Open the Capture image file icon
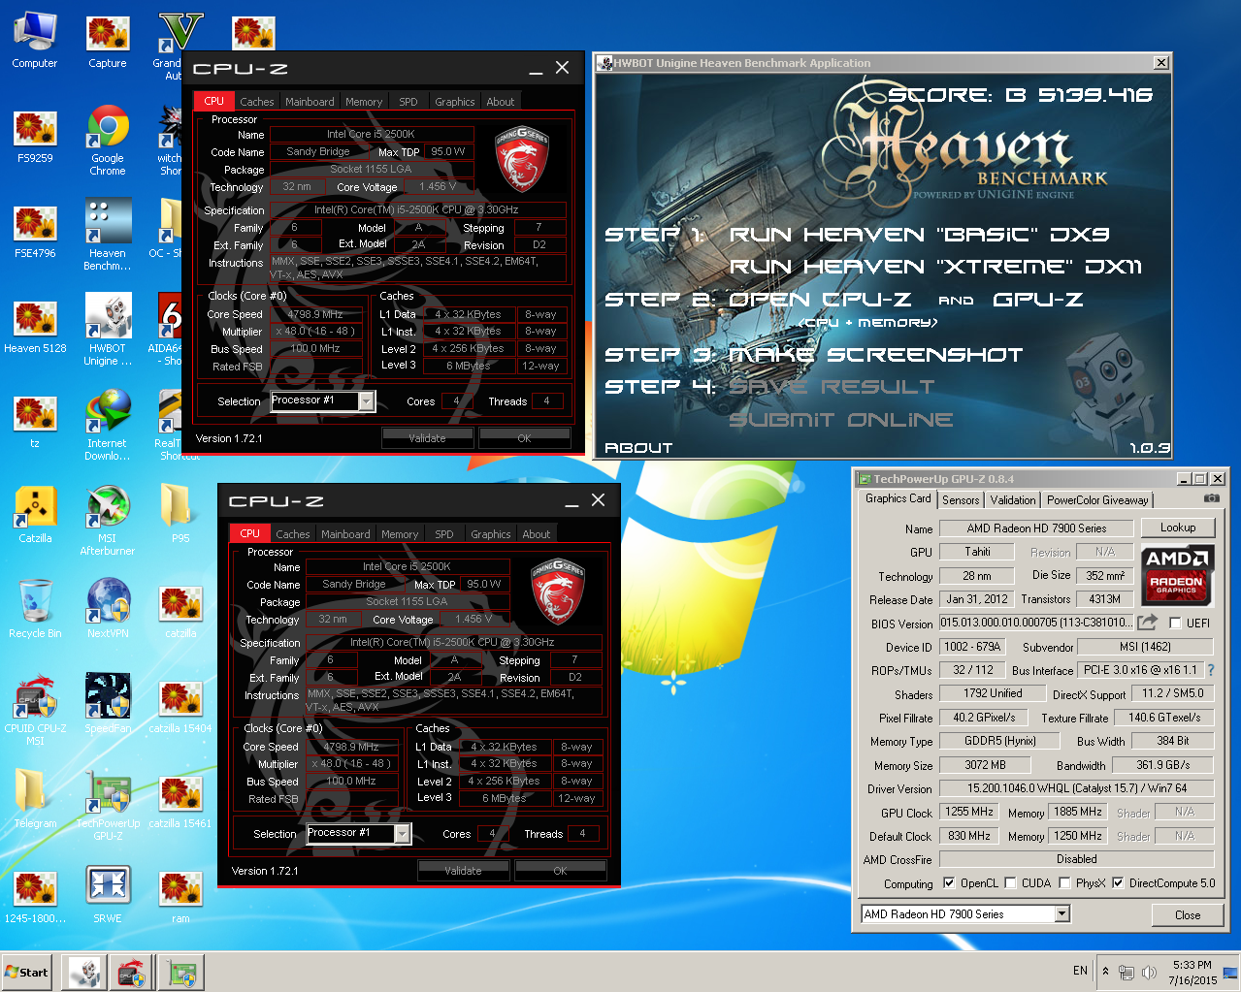 pos(108,41)
